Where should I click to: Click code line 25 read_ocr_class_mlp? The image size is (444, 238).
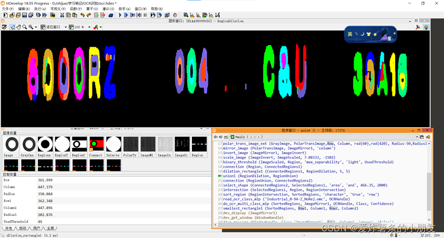[286, 199]
